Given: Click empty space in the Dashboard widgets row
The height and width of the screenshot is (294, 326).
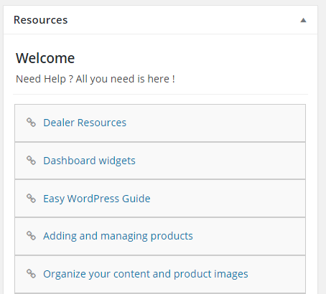Looking at the screenshot, I should tap(220, 161).
